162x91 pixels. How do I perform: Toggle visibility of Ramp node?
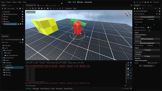click(x=23, y=21)
